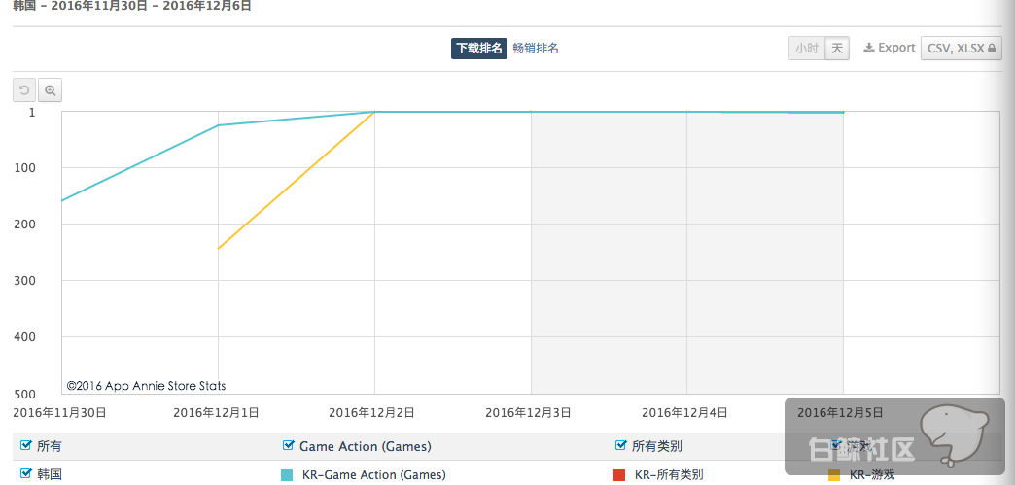Uncheck the 韩国 country checkbox
Screen dimensions: 1015x485
click(26, 473)
